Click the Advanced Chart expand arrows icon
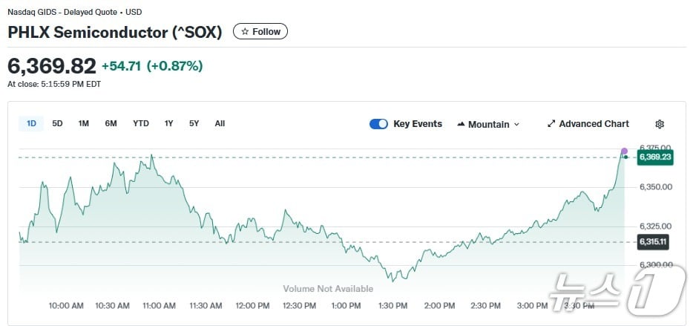This screenshot has width=696, height=326. tap(551, 124)
